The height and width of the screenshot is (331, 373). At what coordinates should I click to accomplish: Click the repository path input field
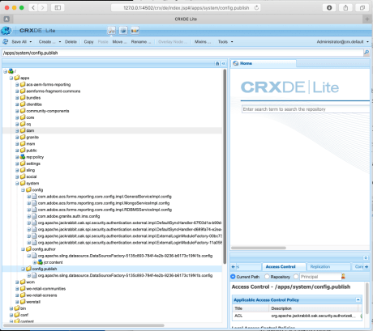pyautogui.click(x=182, y=53)
